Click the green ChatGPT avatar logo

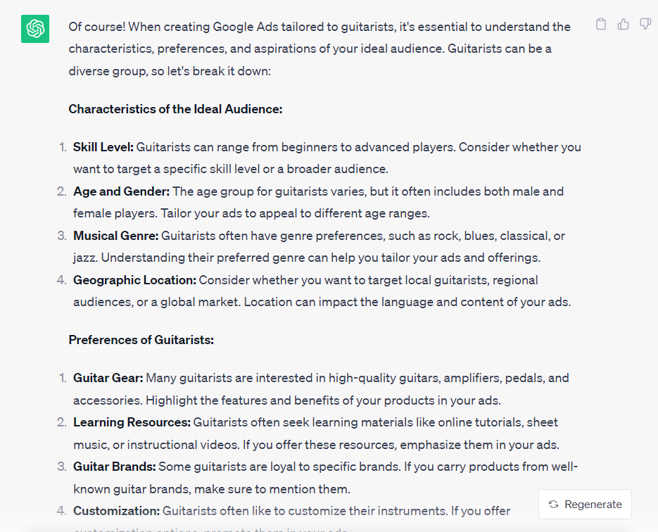coord(34,29)
